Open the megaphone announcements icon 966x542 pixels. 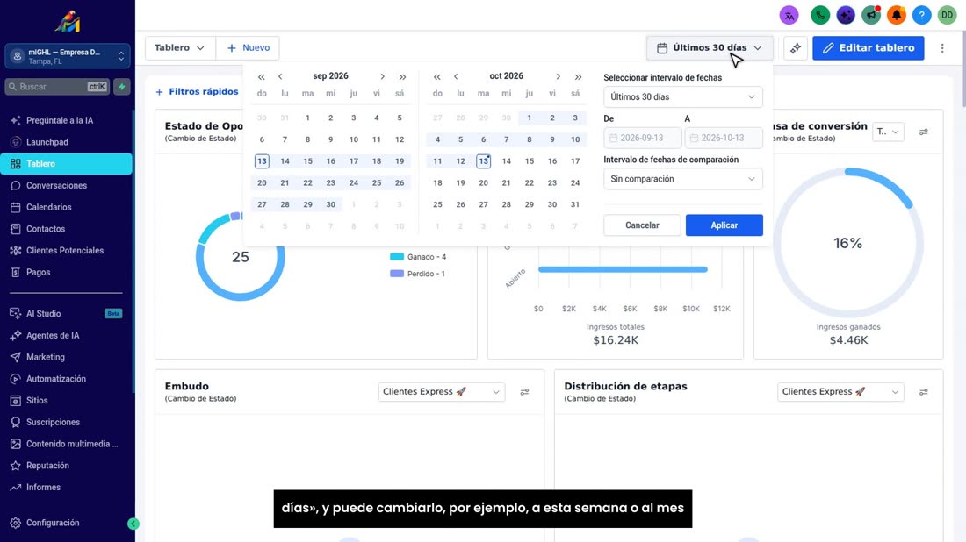pyautogui.click(x=870, y=15)
